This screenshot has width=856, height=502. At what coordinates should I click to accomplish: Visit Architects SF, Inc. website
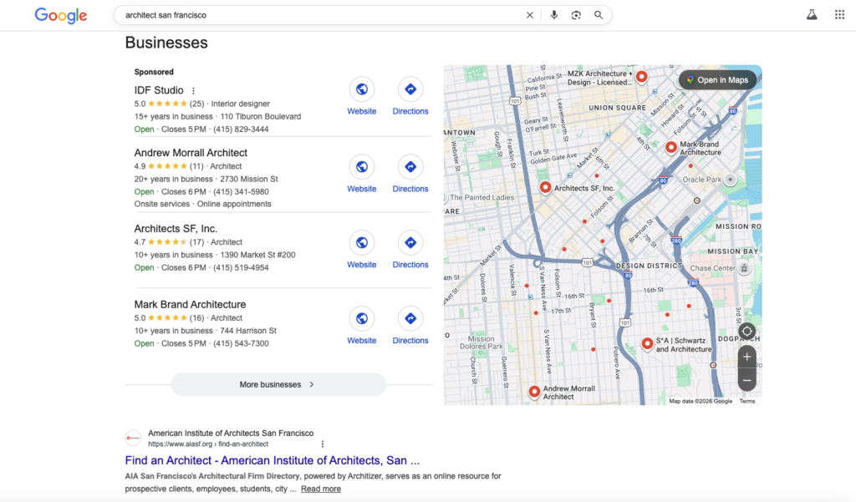coord(362,250)
